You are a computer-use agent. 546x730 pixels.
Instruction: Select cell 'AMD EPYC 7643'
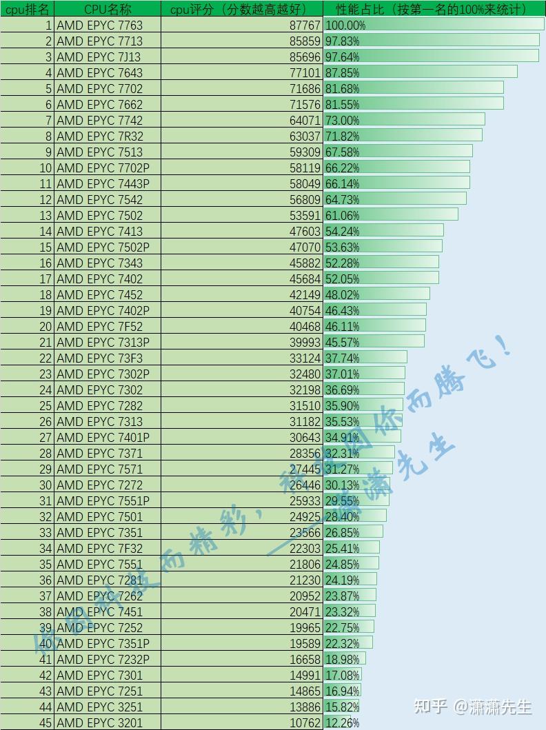(108, 72)
